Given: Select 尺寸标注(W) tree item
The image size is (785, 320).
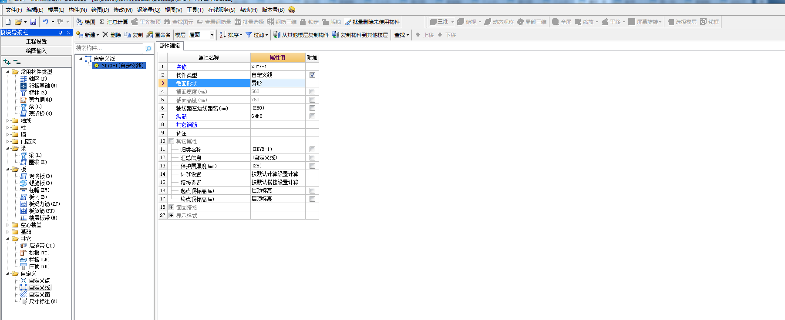Looking at the screenshot, I should tap(43, 301).
